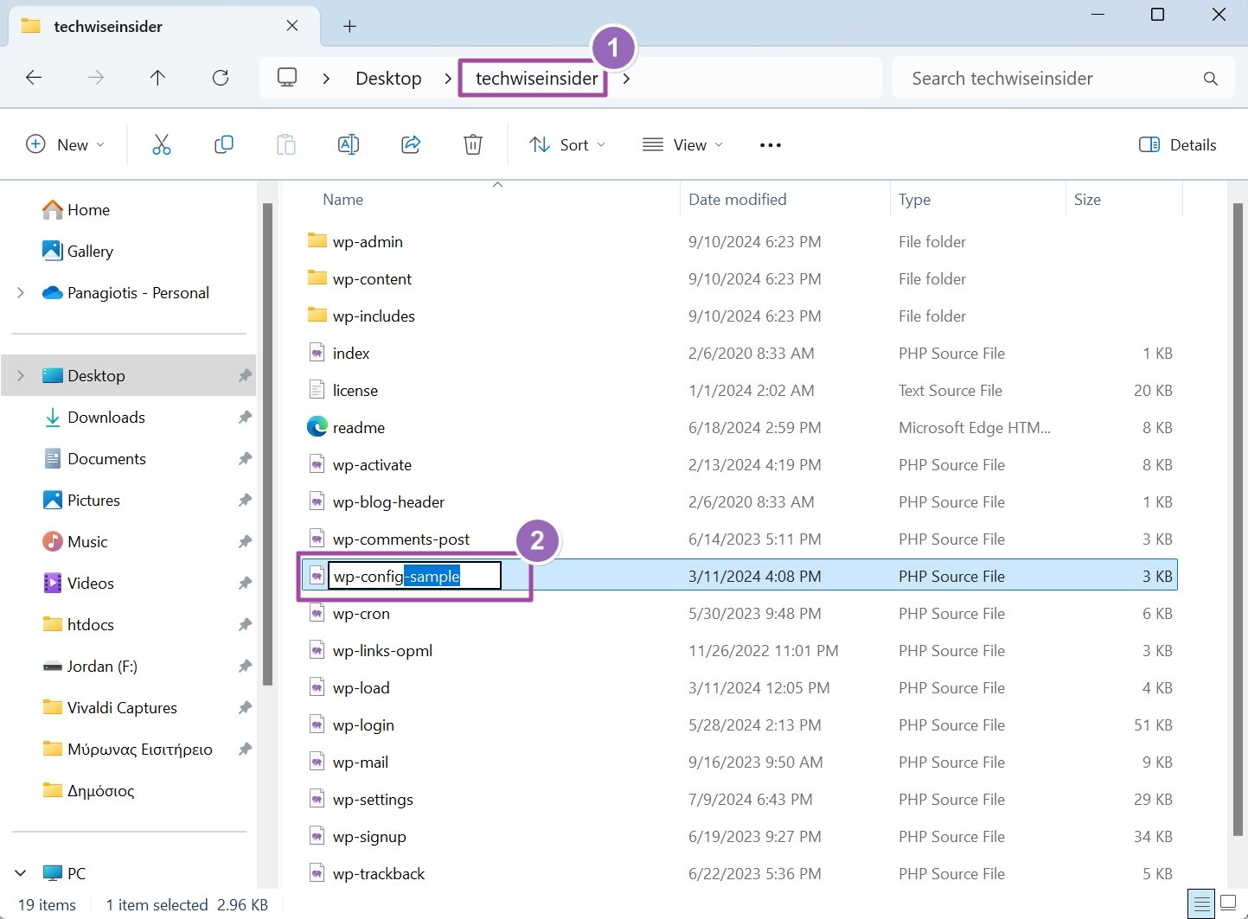This screenshot has height=919, width=1248.
Task: Open a new tab with plus button
Action: click(x=349, y=26)
